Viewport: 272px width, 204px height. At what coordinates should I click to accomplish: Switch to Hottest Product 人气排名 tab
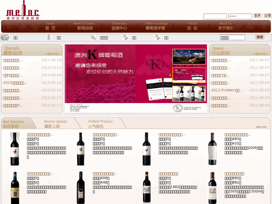100,124
